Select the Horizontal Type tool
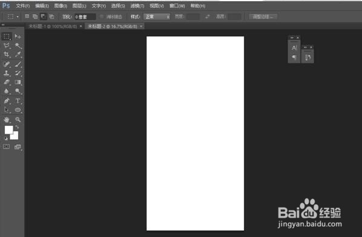362x237 pixels. click(18, 101)
